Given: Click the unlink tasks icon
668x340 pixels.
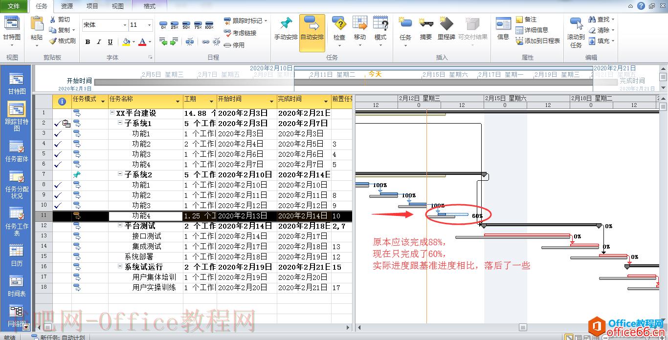Looking at the screenshot, I should click(217, 42).
